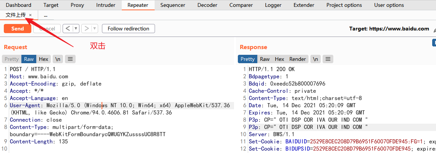Switch Request view to Hex

pyautogui.click(x=44, y=59)
